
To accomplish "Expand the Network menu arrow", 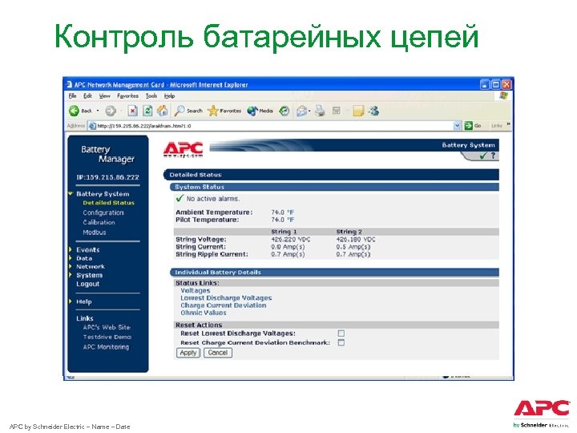I will click(71, 266).
